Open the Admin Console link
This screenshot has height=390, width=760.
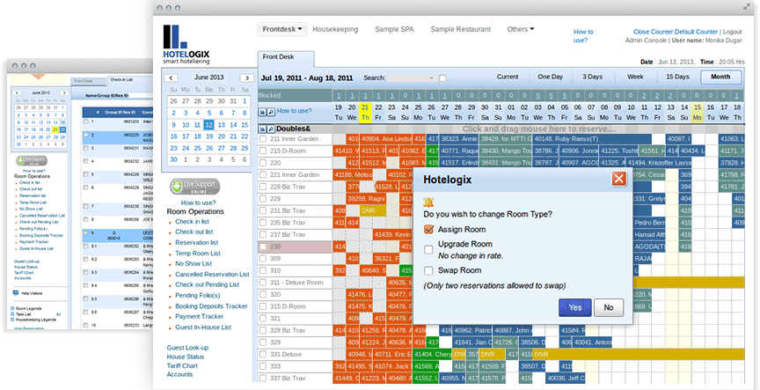[646, 40]
